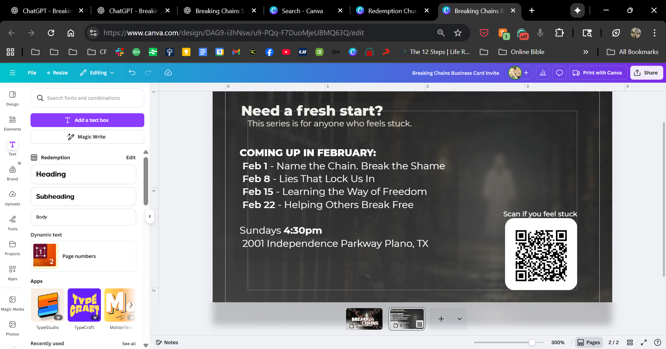Image resolution: width=666 pixels, height=349 pixels.
Task: Switch to the Search - Canva tab
Action: click(x=302, y=11)
